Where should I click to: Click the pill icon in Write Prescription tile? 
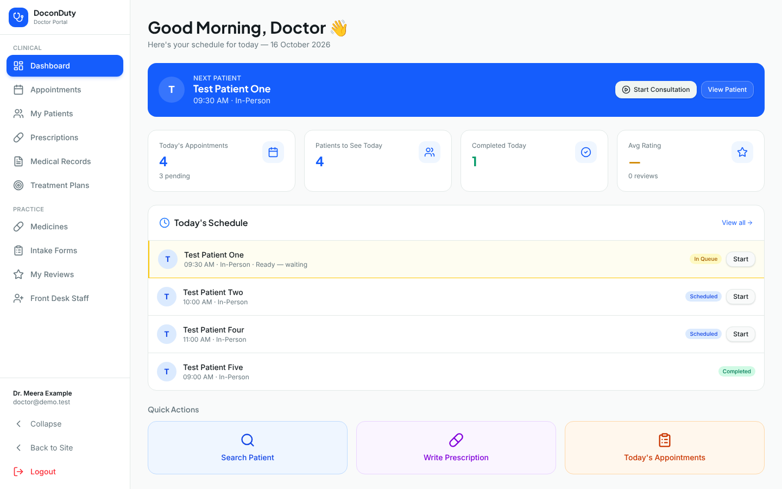click(x=456, y=440)
